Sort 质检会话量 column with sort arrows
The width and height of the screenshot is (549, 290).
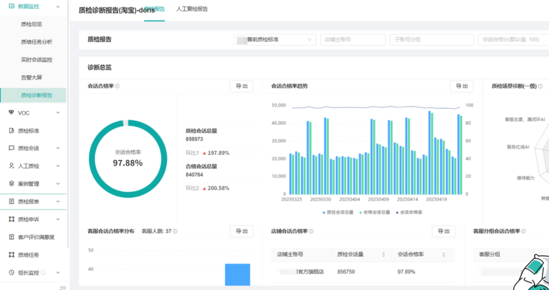tap(384, 255)
